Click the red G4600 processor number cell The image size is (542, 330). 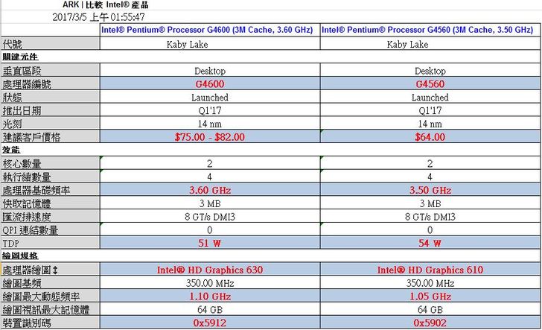(210, 83)
